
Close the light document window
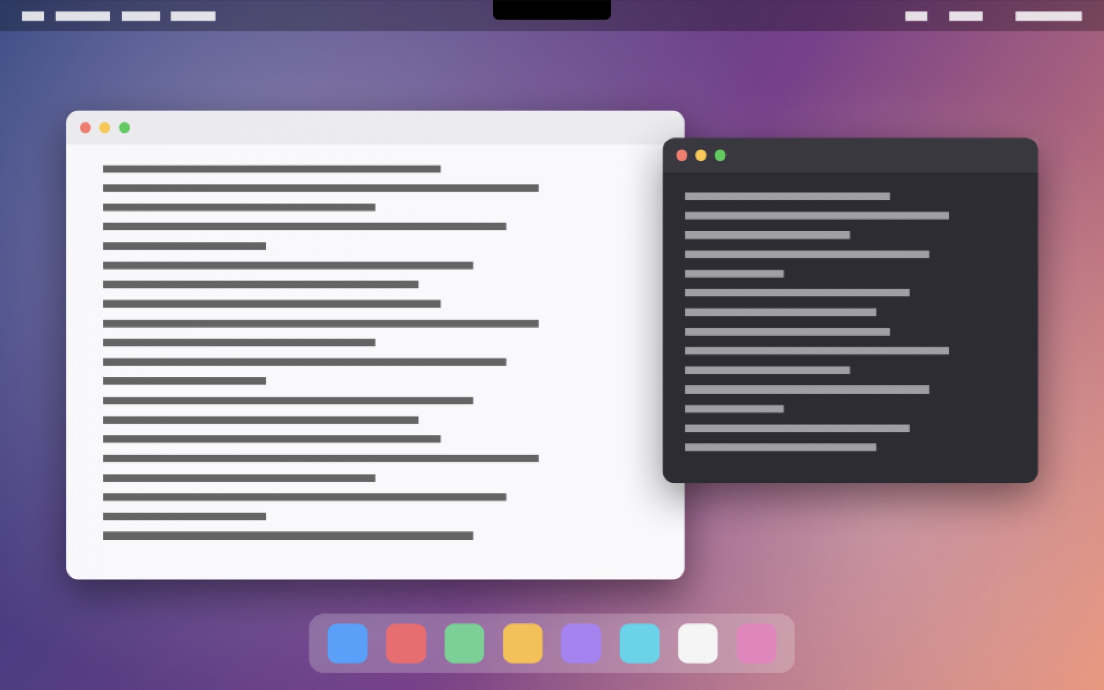[x=86, y=128]
